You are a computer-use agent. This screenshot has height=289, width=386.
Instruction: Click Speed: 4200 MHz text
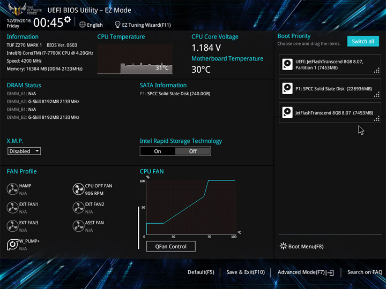[x=24, y=61]
